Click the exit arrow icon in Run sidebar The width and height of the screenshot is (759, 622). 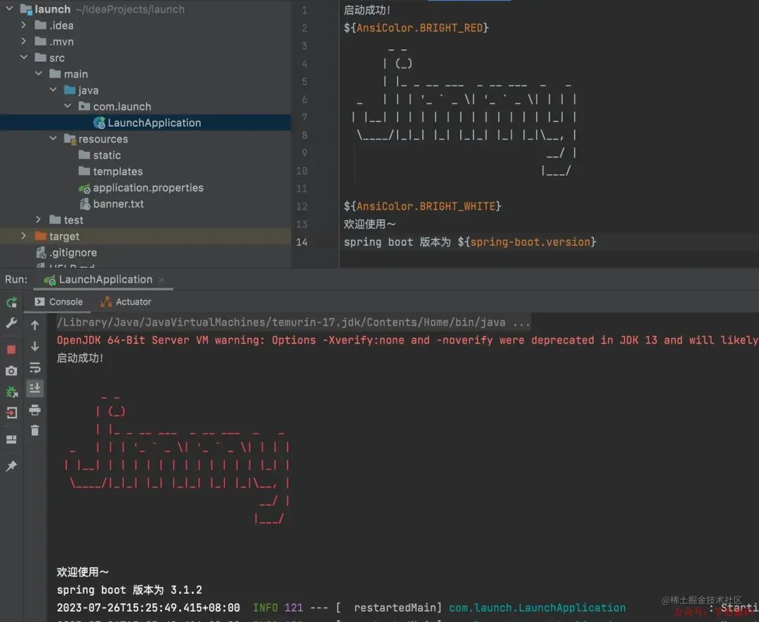pos(12,413)
